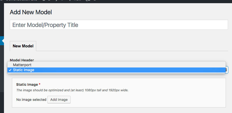Click the checkmark beside Static Image
Viewport: 232px width, 113px height.
pos(10,70)
